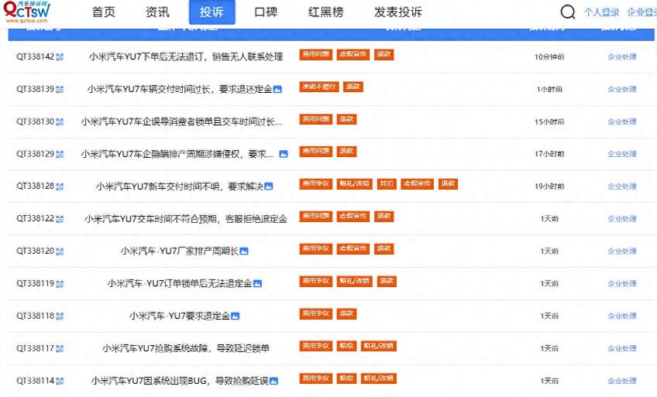Click 费用争议 tag in QT338118 row

pos(316,313)
